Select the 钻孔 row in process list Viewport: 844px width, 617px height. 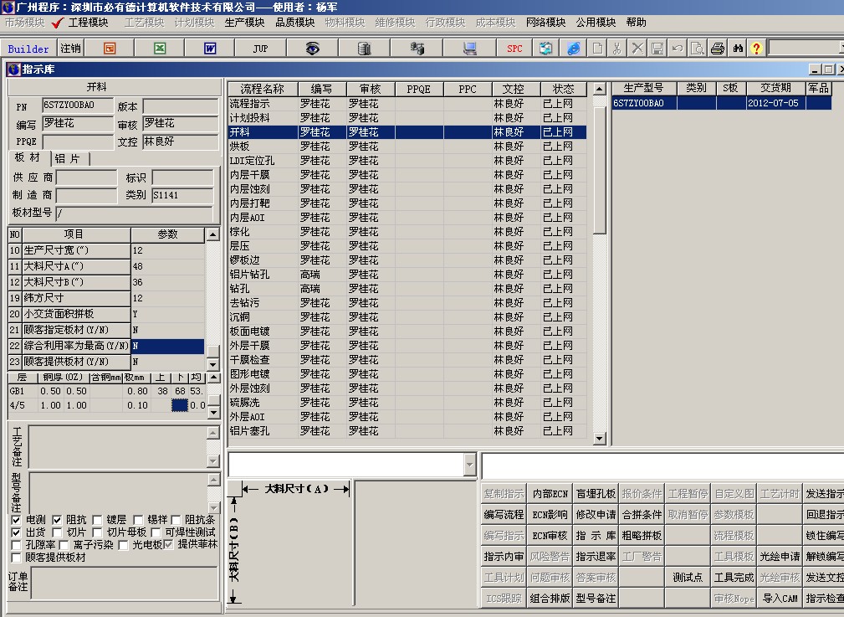click(407, 289)
